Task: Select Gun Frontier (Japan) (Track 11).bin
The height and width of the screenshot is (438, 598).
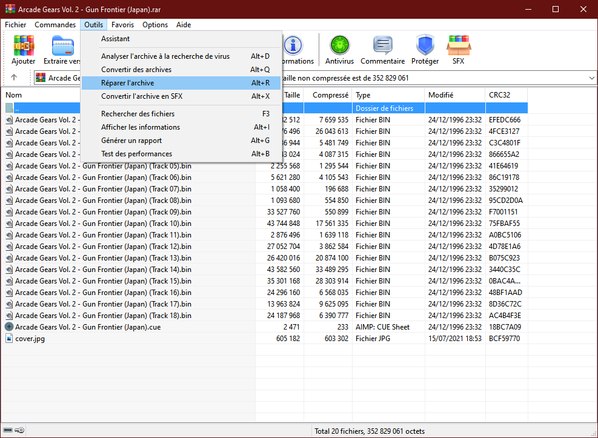Action: click(x=104, y=235)
